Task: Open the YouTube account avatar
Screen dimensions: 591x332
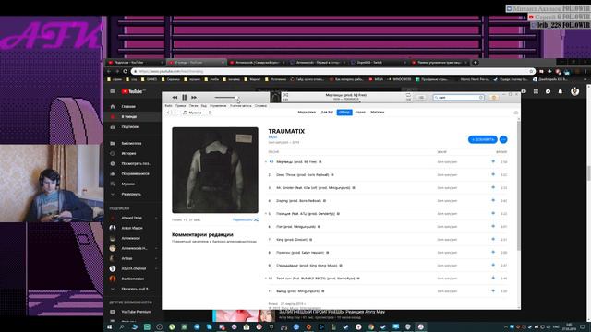Action: [x=574, y=91]
